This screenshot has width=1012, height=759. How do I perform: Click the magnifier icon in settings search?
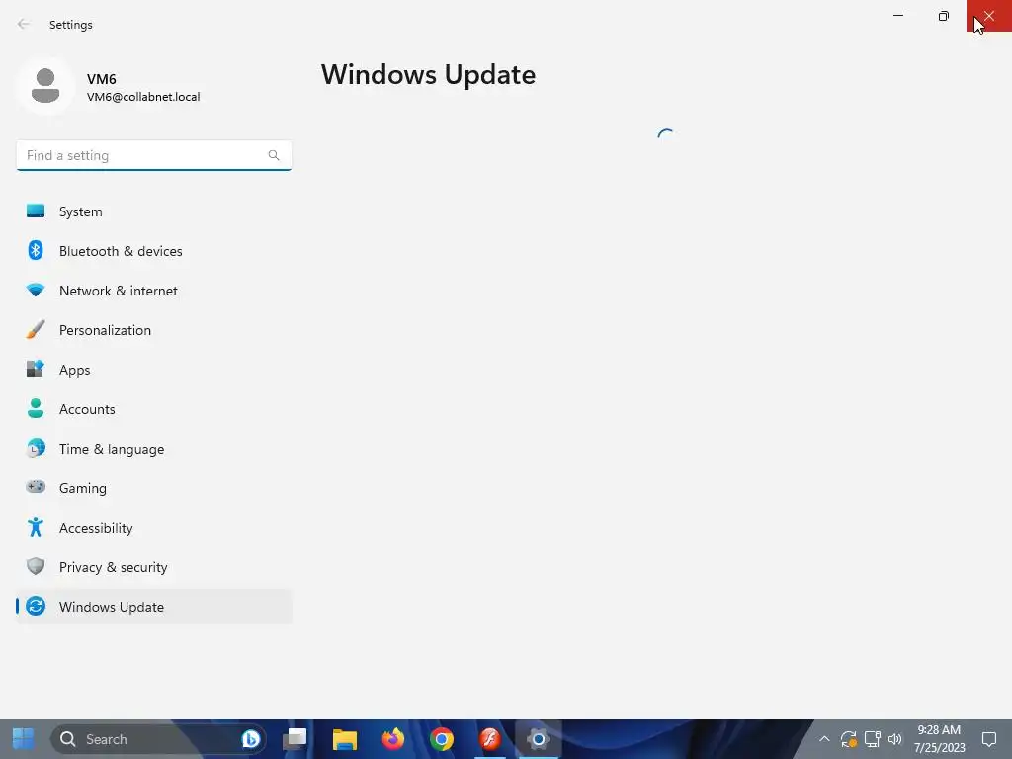coord(274,155)
